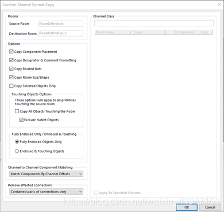Click the Layer column header
This screenshot has width=224, height=212.
(150, 32)
